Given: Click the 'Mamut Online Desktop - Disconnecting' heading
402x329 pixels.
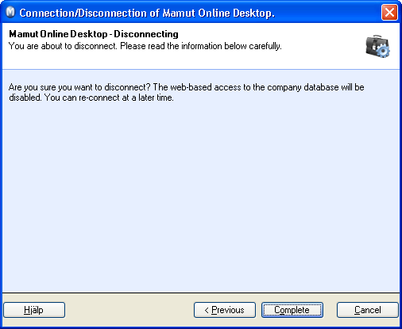Looking at the screenshot, I should pos(94,34).
